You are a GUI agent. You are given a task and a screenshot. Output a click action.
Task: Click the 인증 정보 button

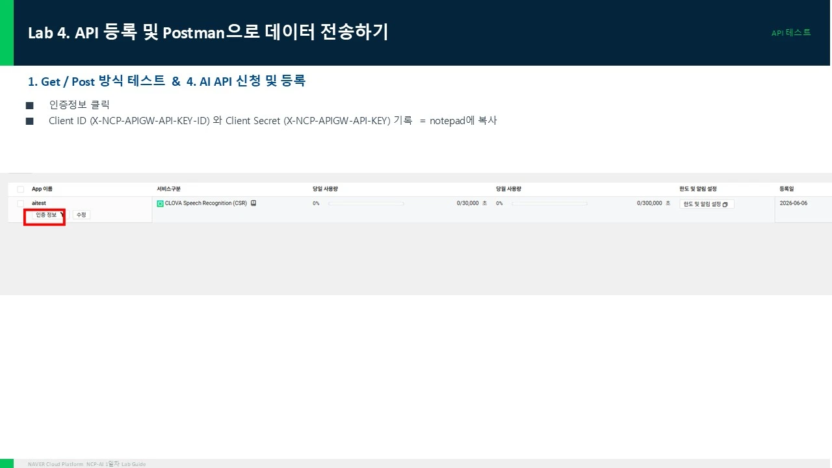47,214
